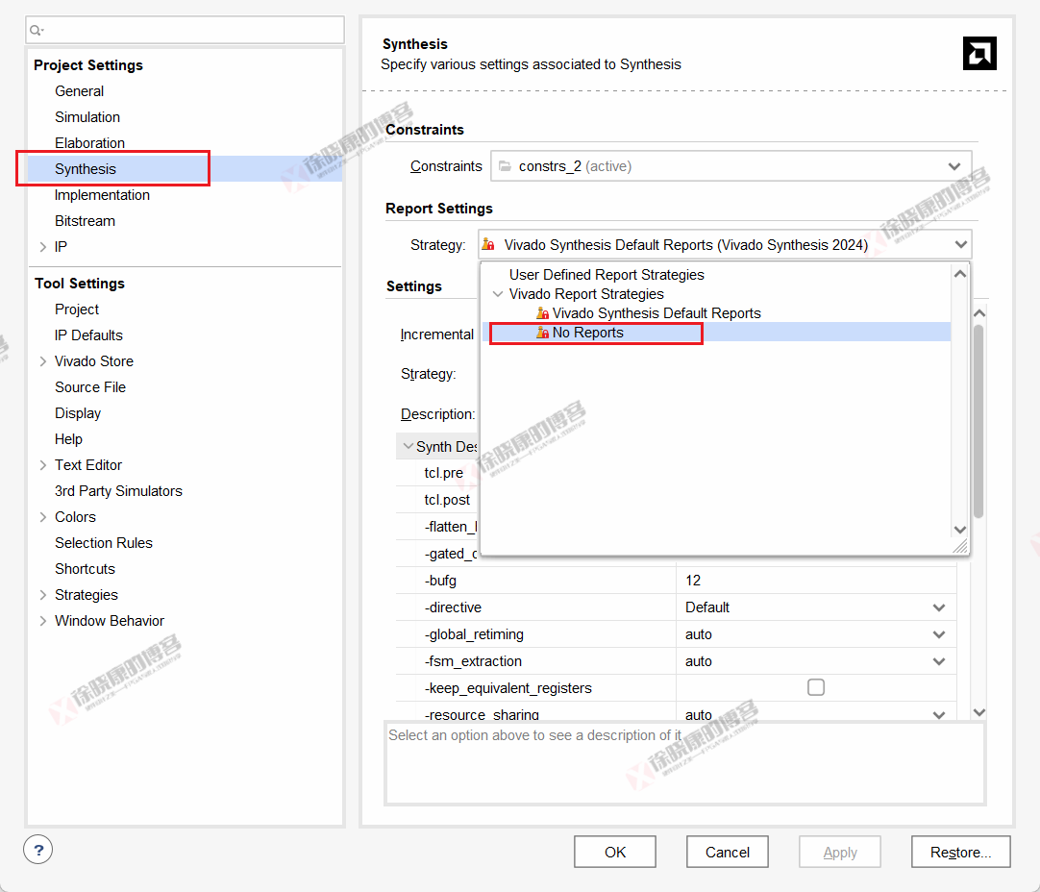Open Project tool settings

[77, 310]
